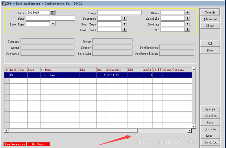The height and width of the screenshot is (148, 226).
Task: Open the Resv. button
Action: tap(210, 136)
